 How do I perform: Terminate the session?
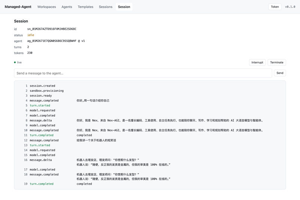(x=277, y=63)
